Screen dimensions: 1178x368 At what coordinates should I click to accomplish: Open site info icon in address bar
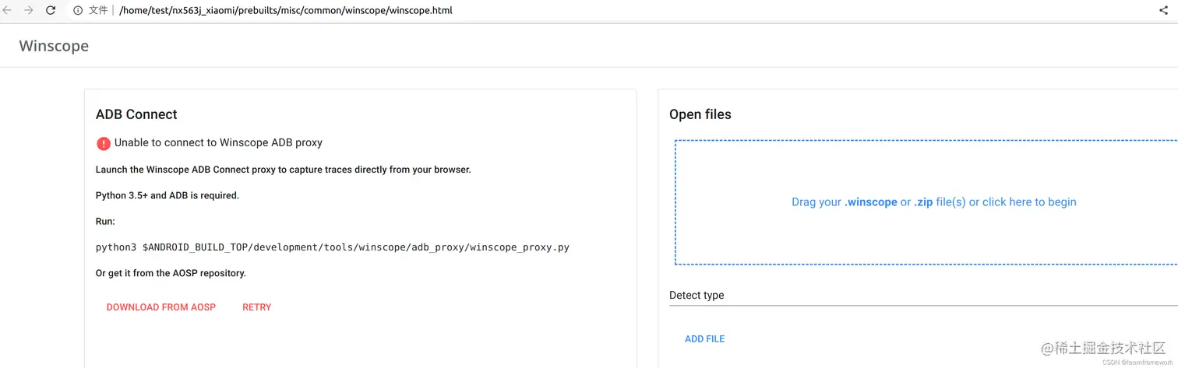click(78, 11)
